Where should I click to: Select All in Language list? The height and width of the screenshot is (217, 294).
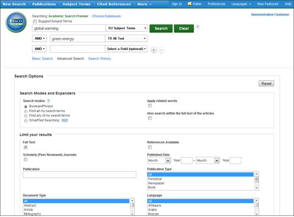201,201
